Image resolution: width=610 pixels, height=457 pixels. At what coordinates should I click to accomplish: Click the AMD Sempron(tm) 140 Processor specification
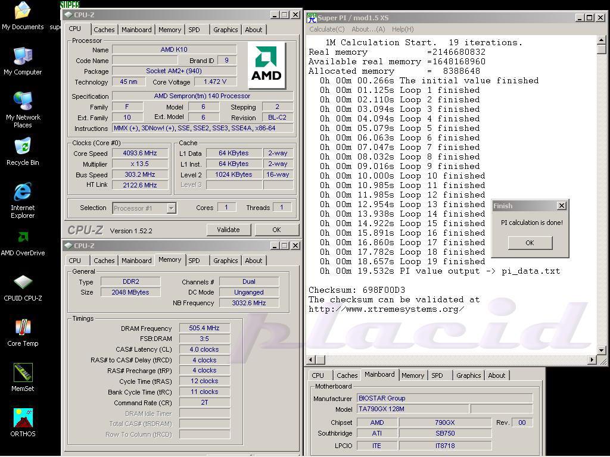(x=203, y=96)
